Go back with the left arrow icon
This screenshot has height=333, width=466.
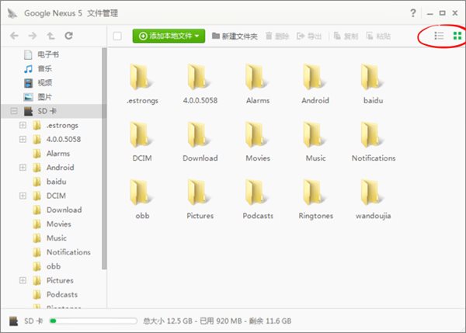tap(14, 36)
